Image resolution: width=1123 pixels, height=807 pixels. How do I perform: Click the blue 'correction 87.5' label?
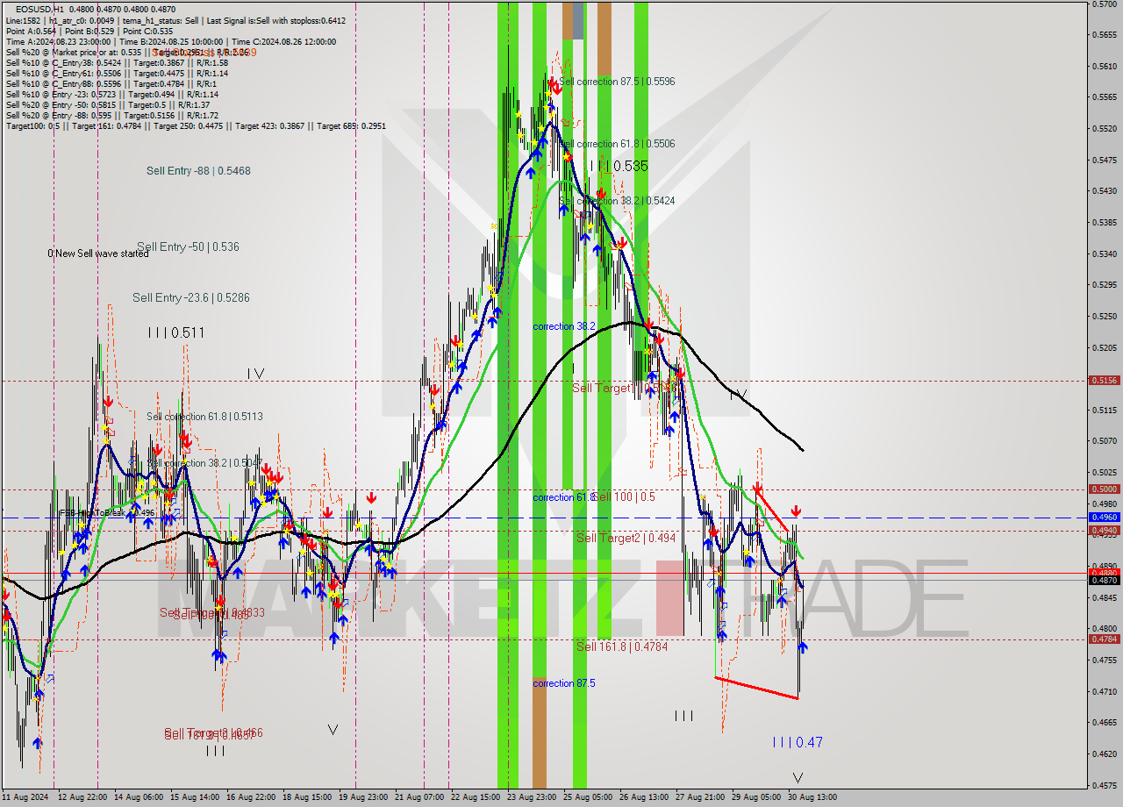(x=564, y=683)
